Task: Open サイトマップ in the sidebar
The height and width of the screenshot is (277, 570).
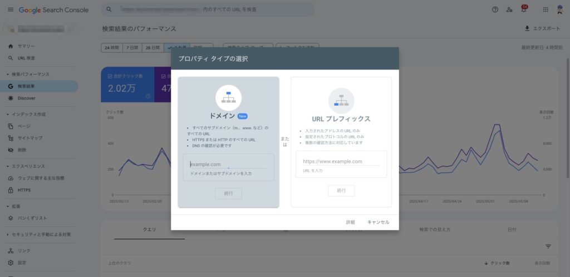Action: (30, 138)
